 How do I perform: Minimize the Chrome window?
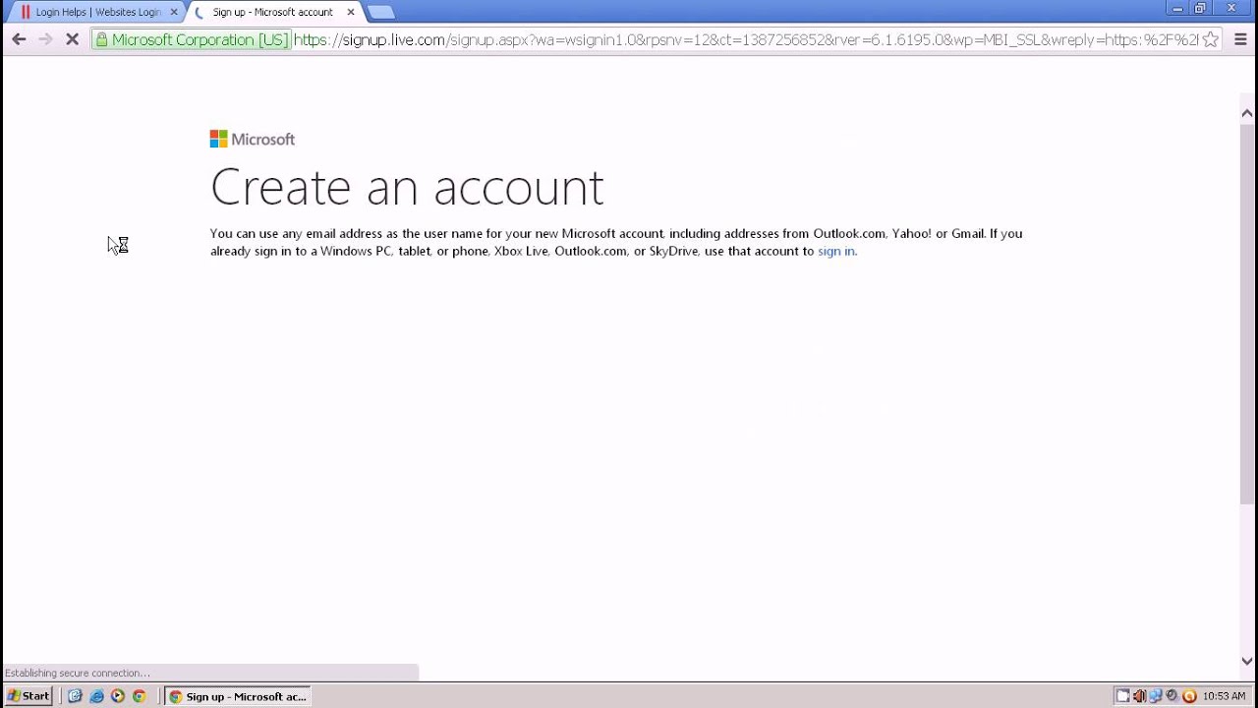(1176, 9)
